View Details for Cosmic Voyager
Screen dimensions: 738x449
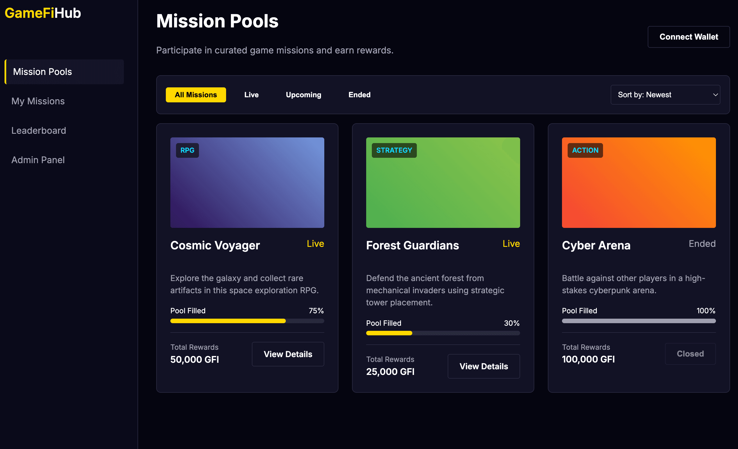pos(288,354)
